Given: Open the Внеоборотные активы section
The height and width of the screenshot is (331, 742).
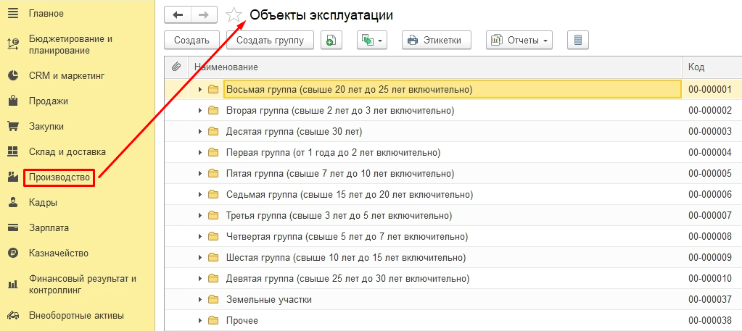Looking at the screenshot, I should [x=76, y=315].
